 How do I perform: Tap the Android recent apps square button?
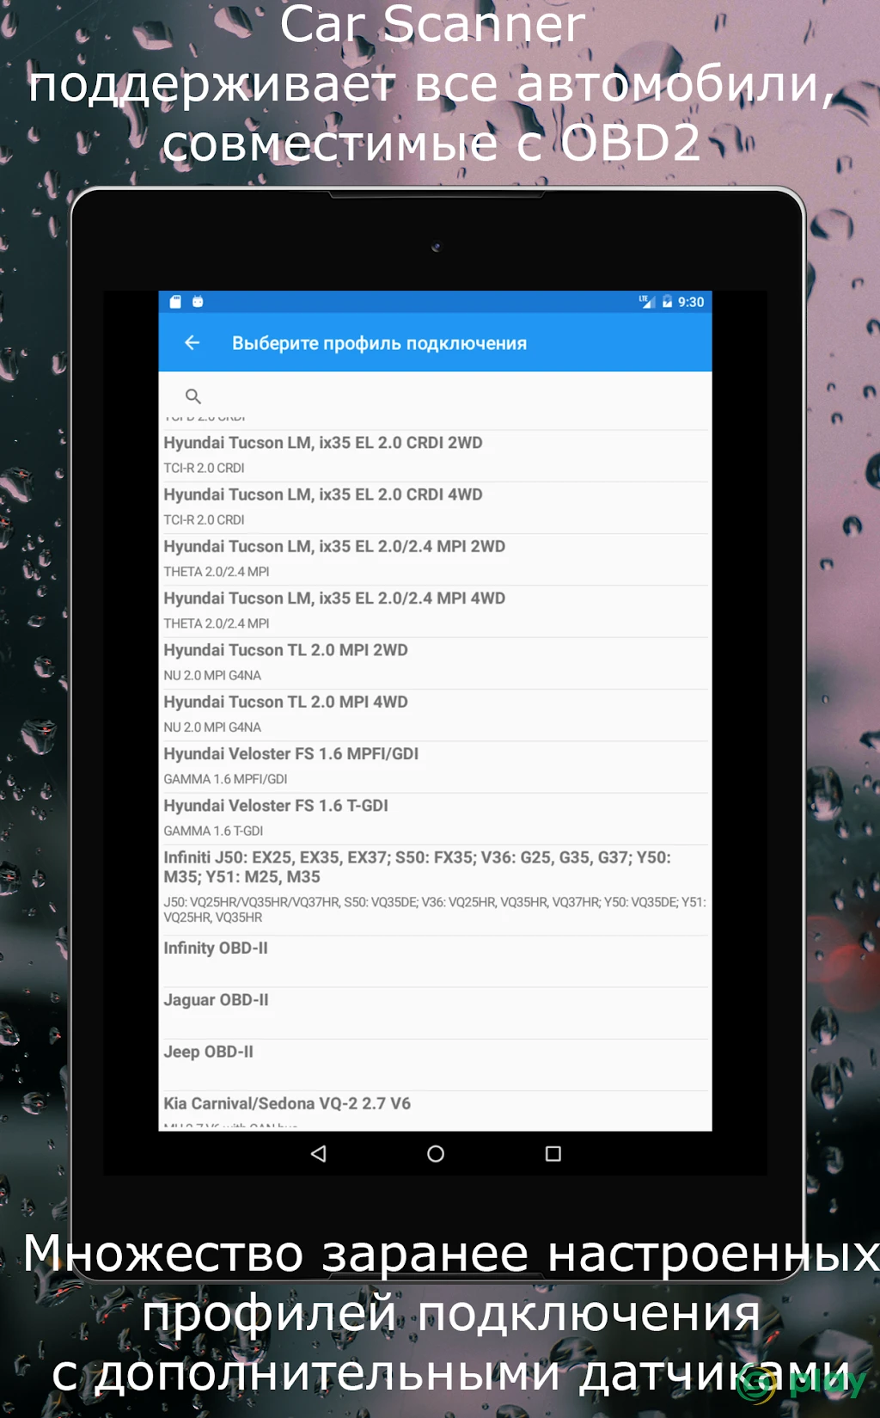[553, 1154]
